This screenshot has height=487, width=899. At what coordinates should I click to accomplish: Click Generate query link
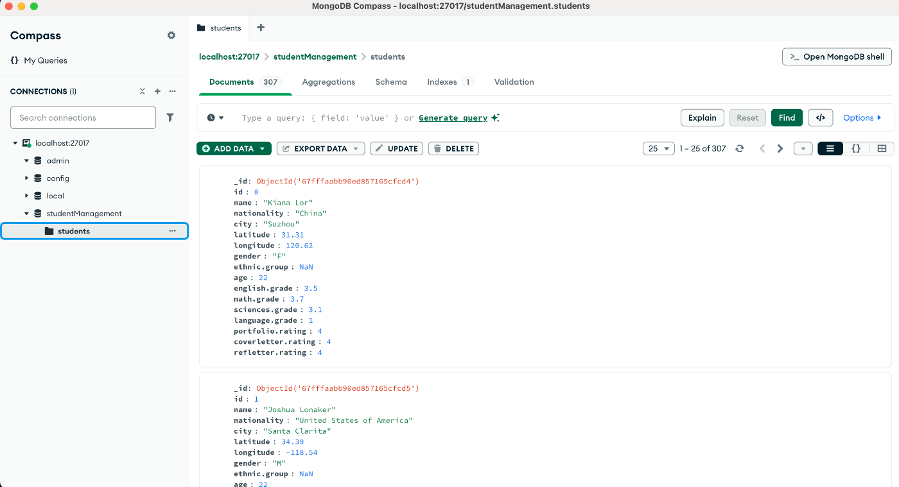point(453,117)
